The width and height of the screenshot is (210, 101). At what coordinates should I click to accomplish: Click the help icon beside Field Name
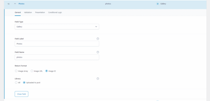(x=98, y=52)
